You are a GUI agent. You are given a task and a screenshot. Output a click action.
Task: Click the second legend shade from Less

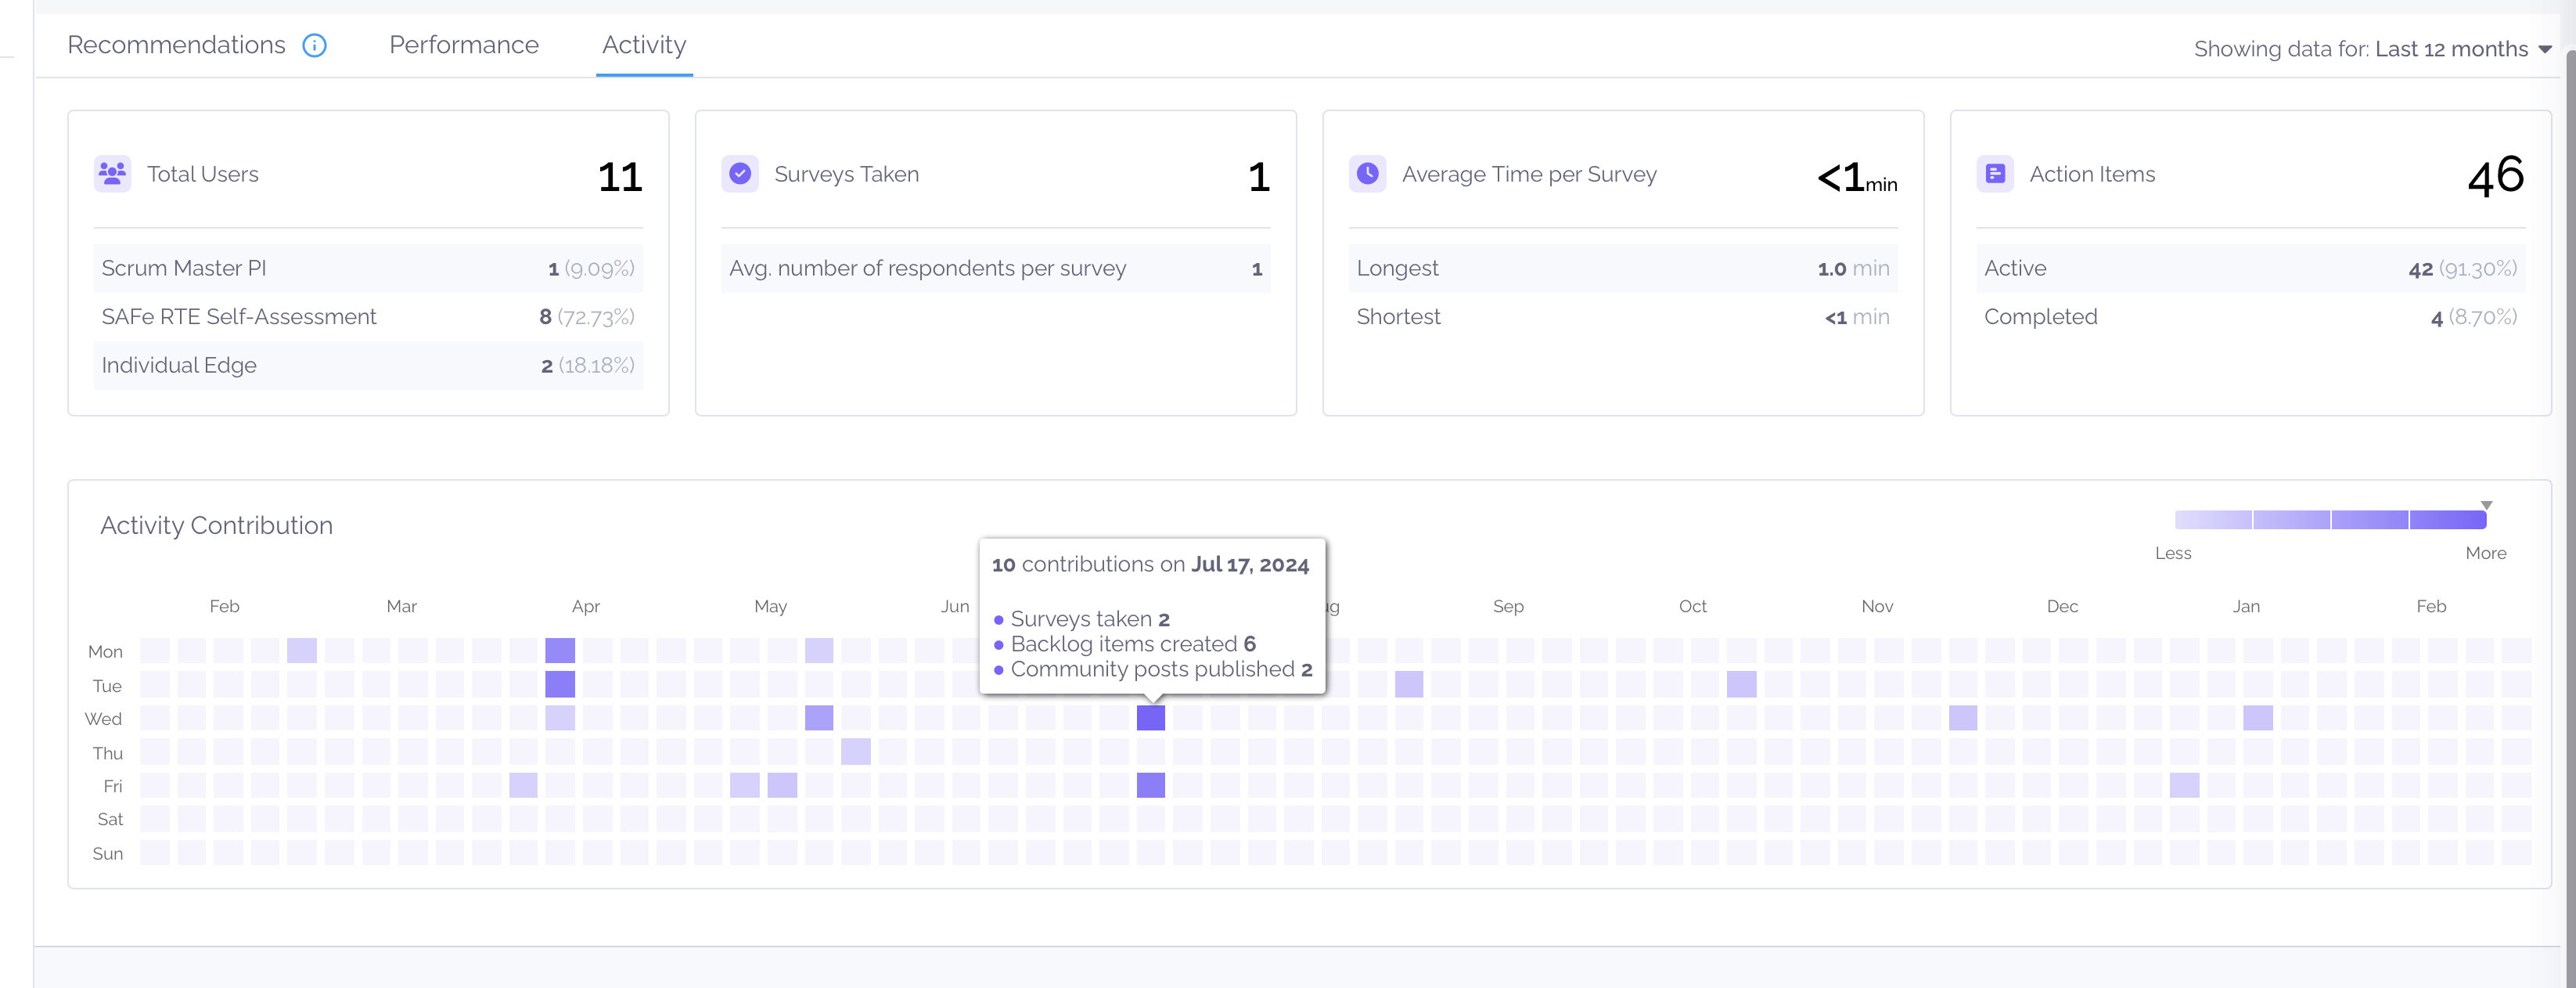tap(2291, 520)
